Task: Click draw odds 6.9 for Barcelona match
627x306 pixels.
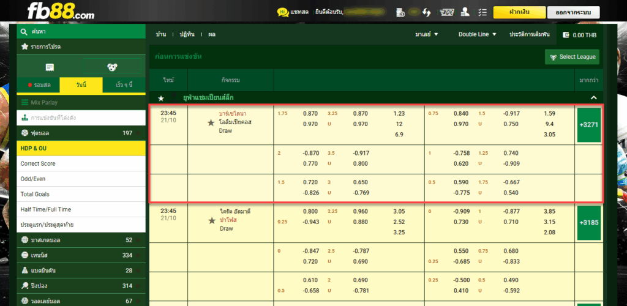Action: (399, 135)
